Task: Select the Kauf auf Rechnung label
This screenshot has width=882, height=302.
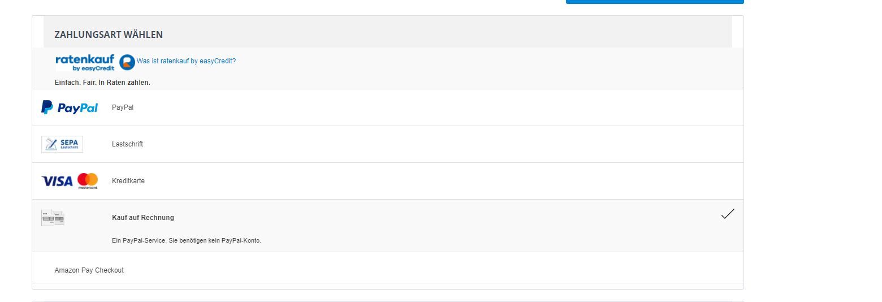Action: (143, 218)
